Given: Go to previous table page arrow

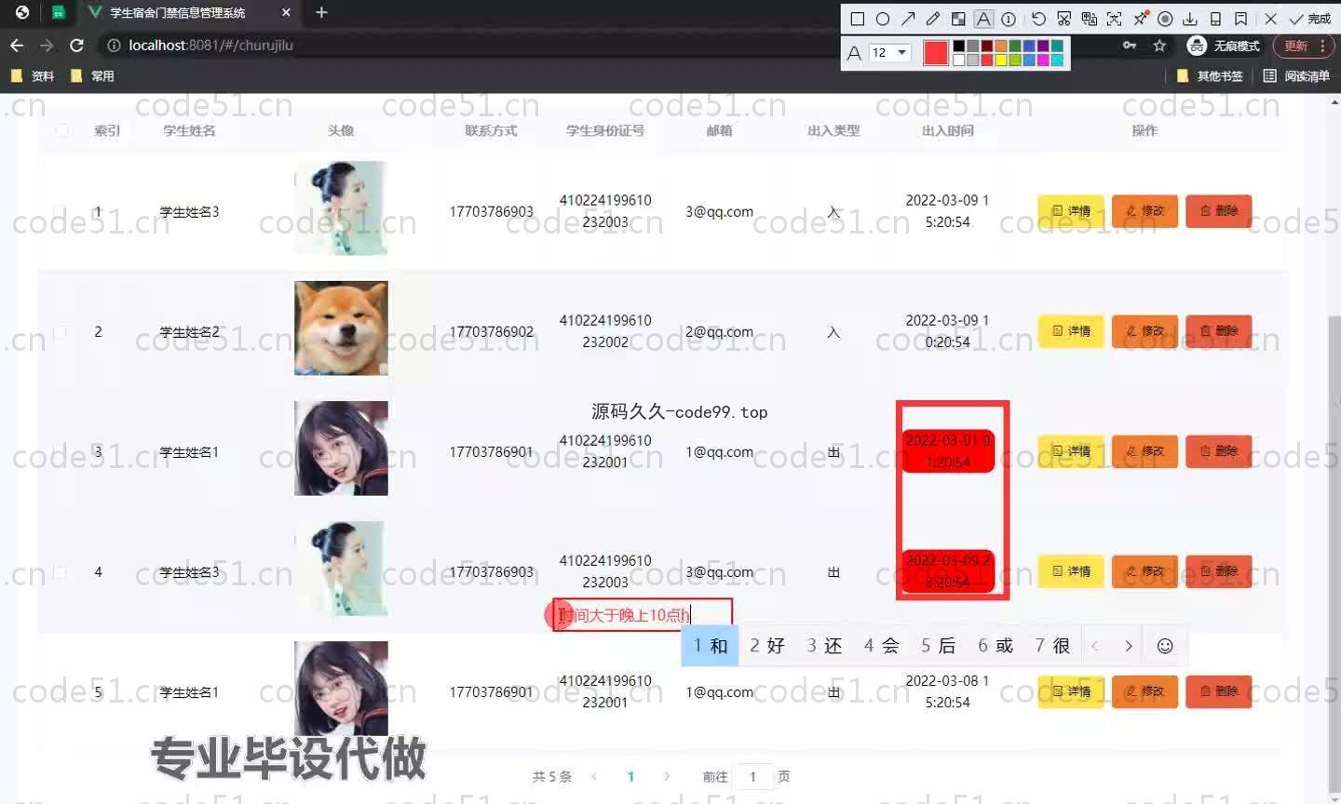Looking at the screenshot, I should [x=594, y=776].
